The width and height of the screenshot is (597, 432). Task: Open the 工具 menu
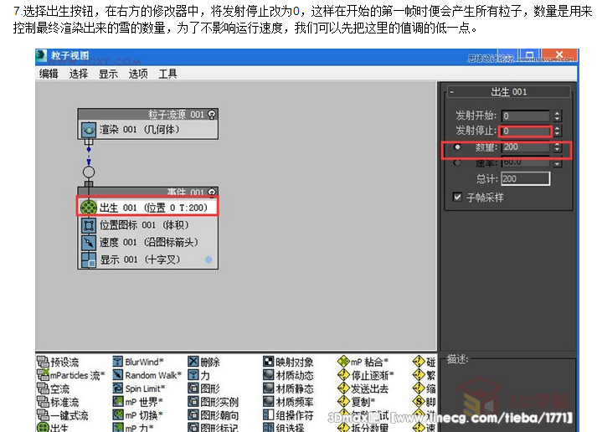(167, 74)
